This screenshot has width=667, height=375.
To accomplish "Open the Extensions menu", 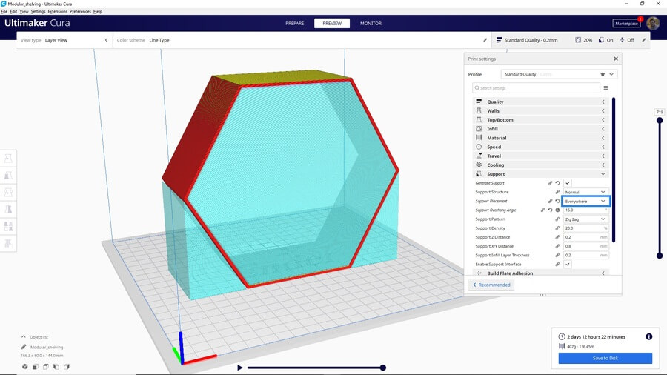I will pos(57,11).
